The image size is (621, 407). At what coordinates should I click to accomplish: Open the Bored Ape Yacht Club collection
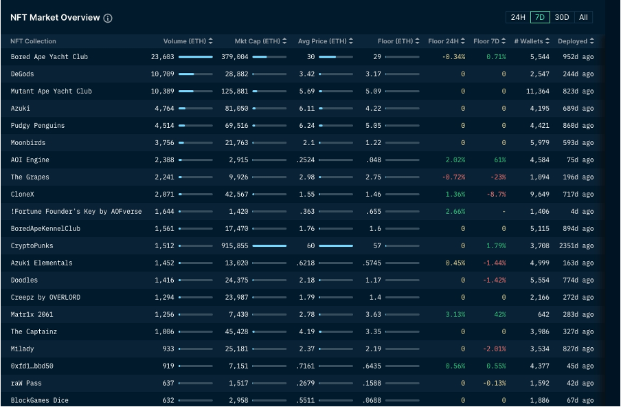coord(49,57)
